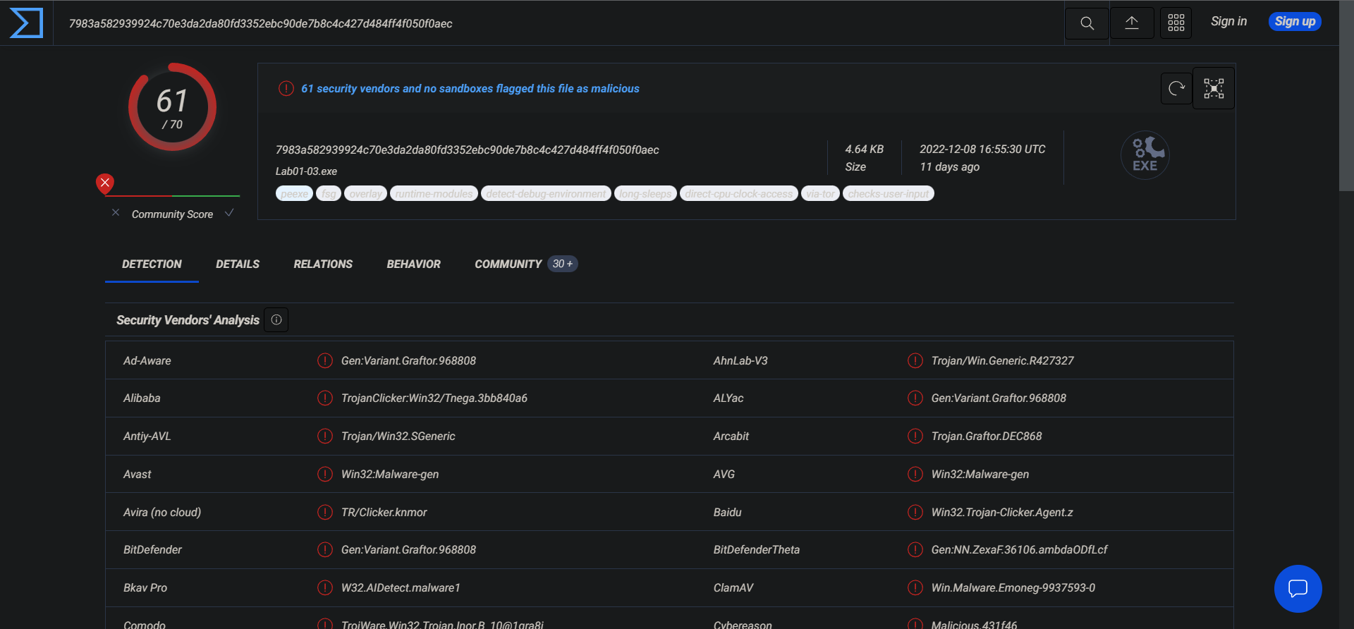Click the Security Vendors' Analysis info icon
This screenshot has width=1354, height=629.
tap(276, 320)
